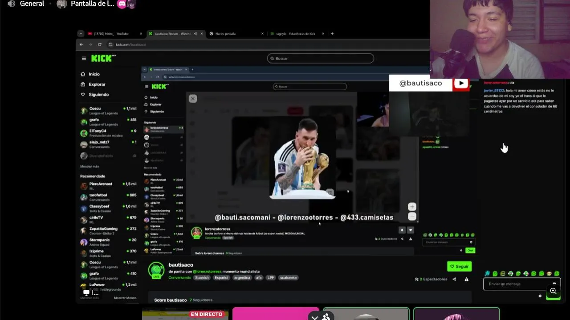Zoom out with the minus button on stream
The width and height of the screenshot is (570, 320).
(412, 216)
